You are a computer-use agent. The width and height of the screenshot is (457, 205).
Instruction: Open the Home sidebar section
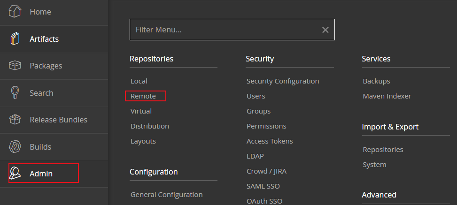tap(54, 12)
